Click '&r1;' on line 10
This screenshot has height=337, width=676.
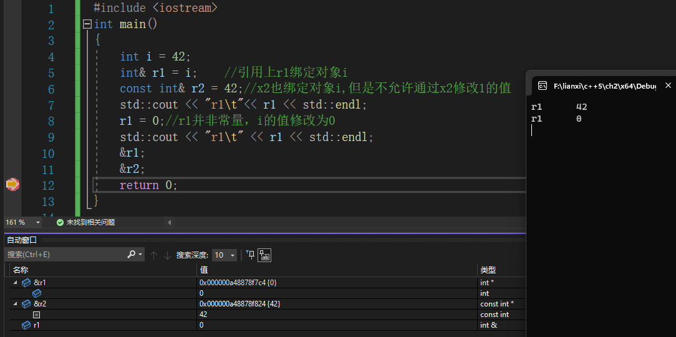pos(132,153)
